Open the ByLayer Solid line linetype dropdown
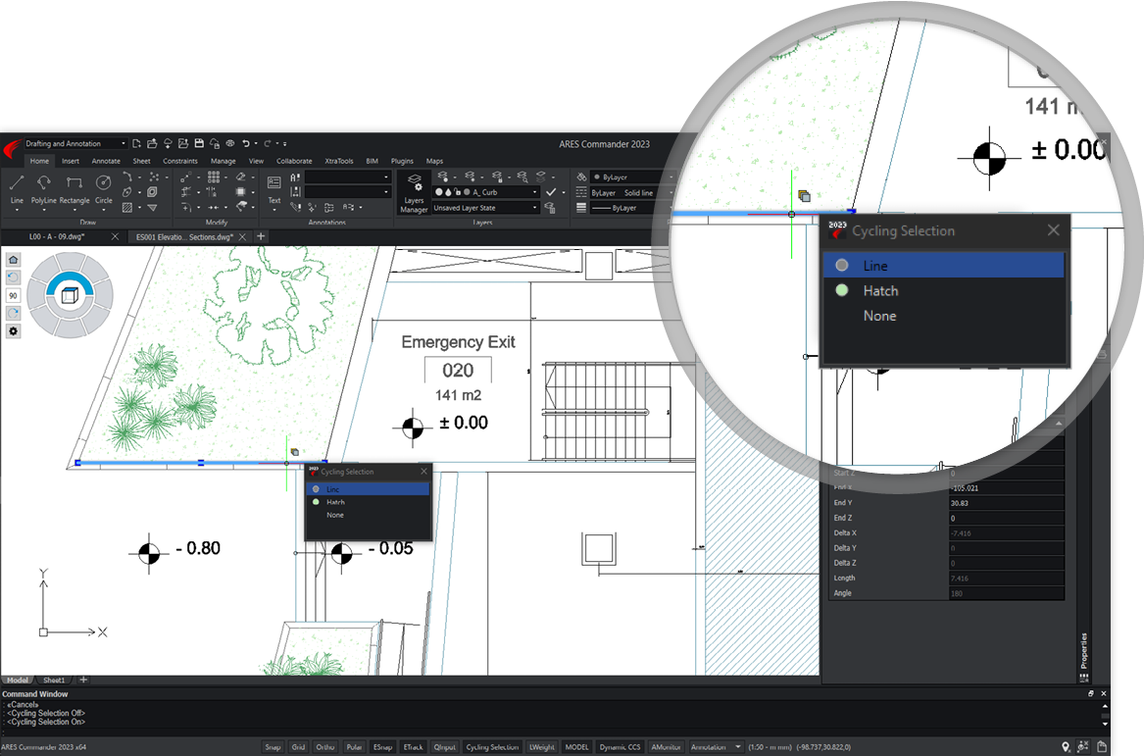 pos(632,192)
